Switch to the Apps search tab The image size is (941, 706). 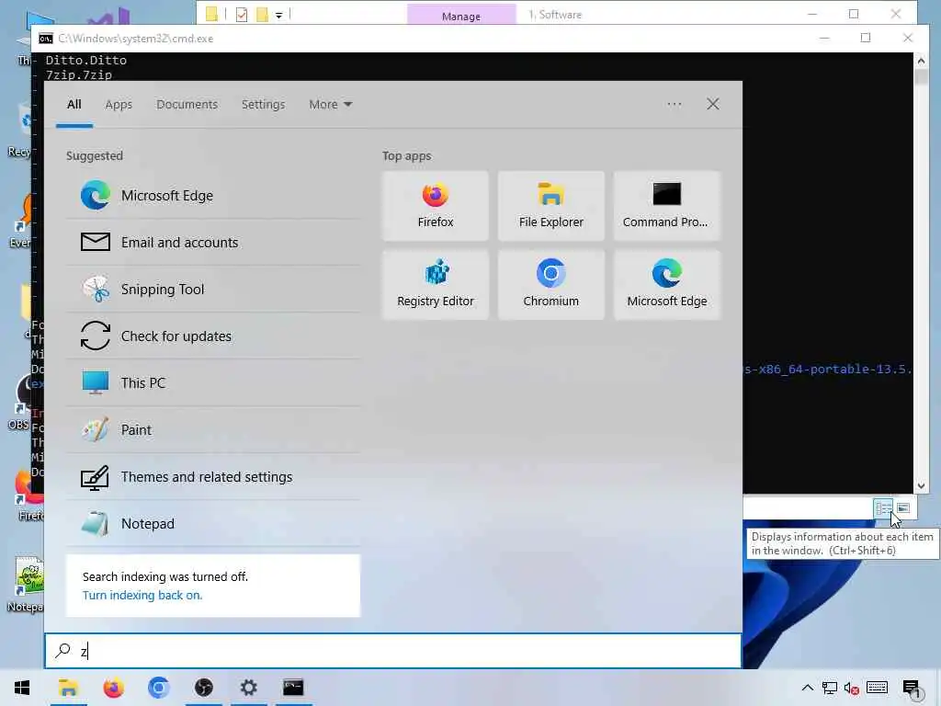(119, 105)
